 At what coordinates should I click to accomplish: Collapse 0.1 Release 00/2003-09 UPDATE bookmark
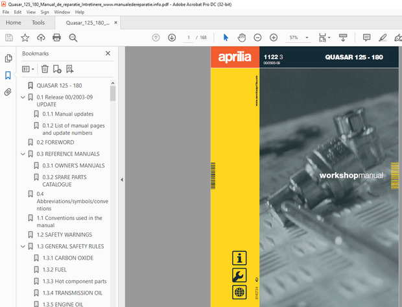click(x=23, y=97)
